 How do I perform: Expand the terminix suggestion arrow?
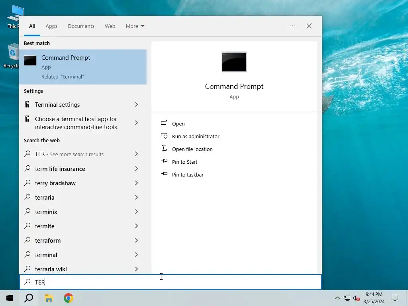pyautogui.click(x=136, y=212)
